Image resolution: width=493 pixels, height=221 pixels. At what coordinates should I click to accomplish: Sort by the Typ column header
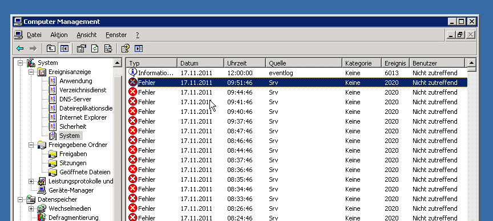point(152,63)
